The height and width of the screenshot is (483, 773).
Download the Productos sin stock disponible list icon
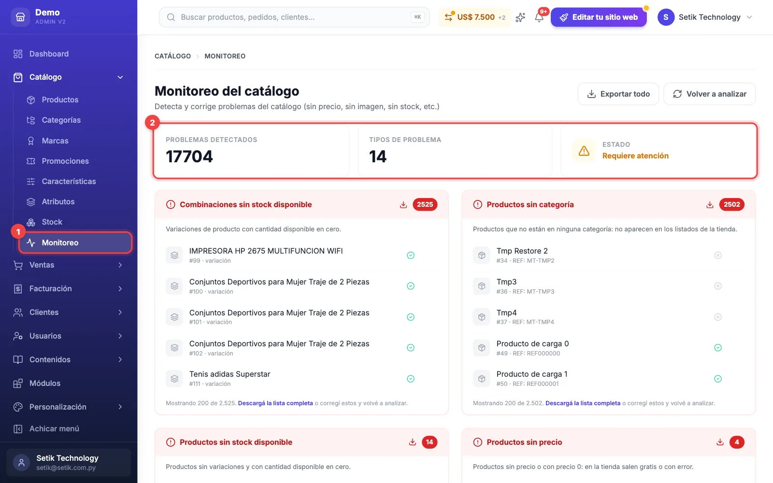413,442
